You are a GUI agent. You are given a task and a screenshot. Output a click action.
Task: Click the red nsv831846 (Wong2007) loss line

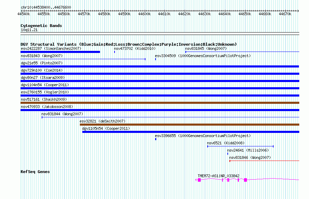(264, 161)
